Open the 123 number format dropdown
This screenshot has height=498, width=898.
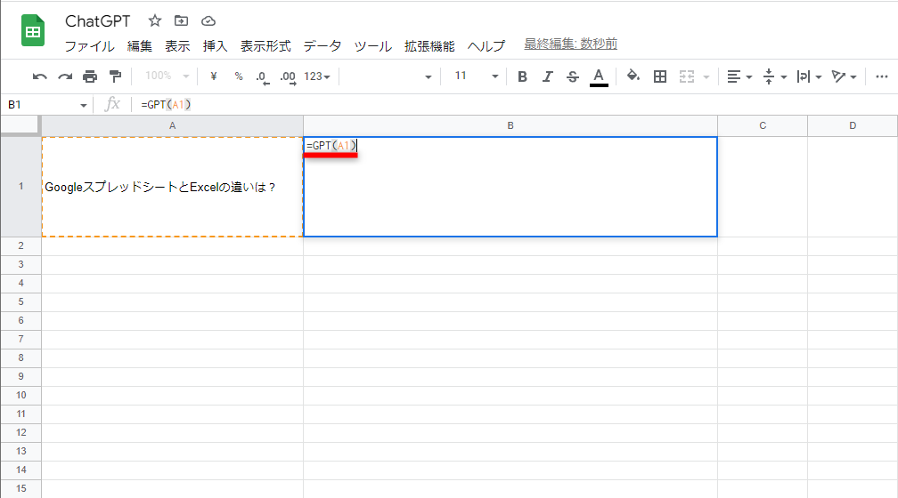(x=317, y=76)
